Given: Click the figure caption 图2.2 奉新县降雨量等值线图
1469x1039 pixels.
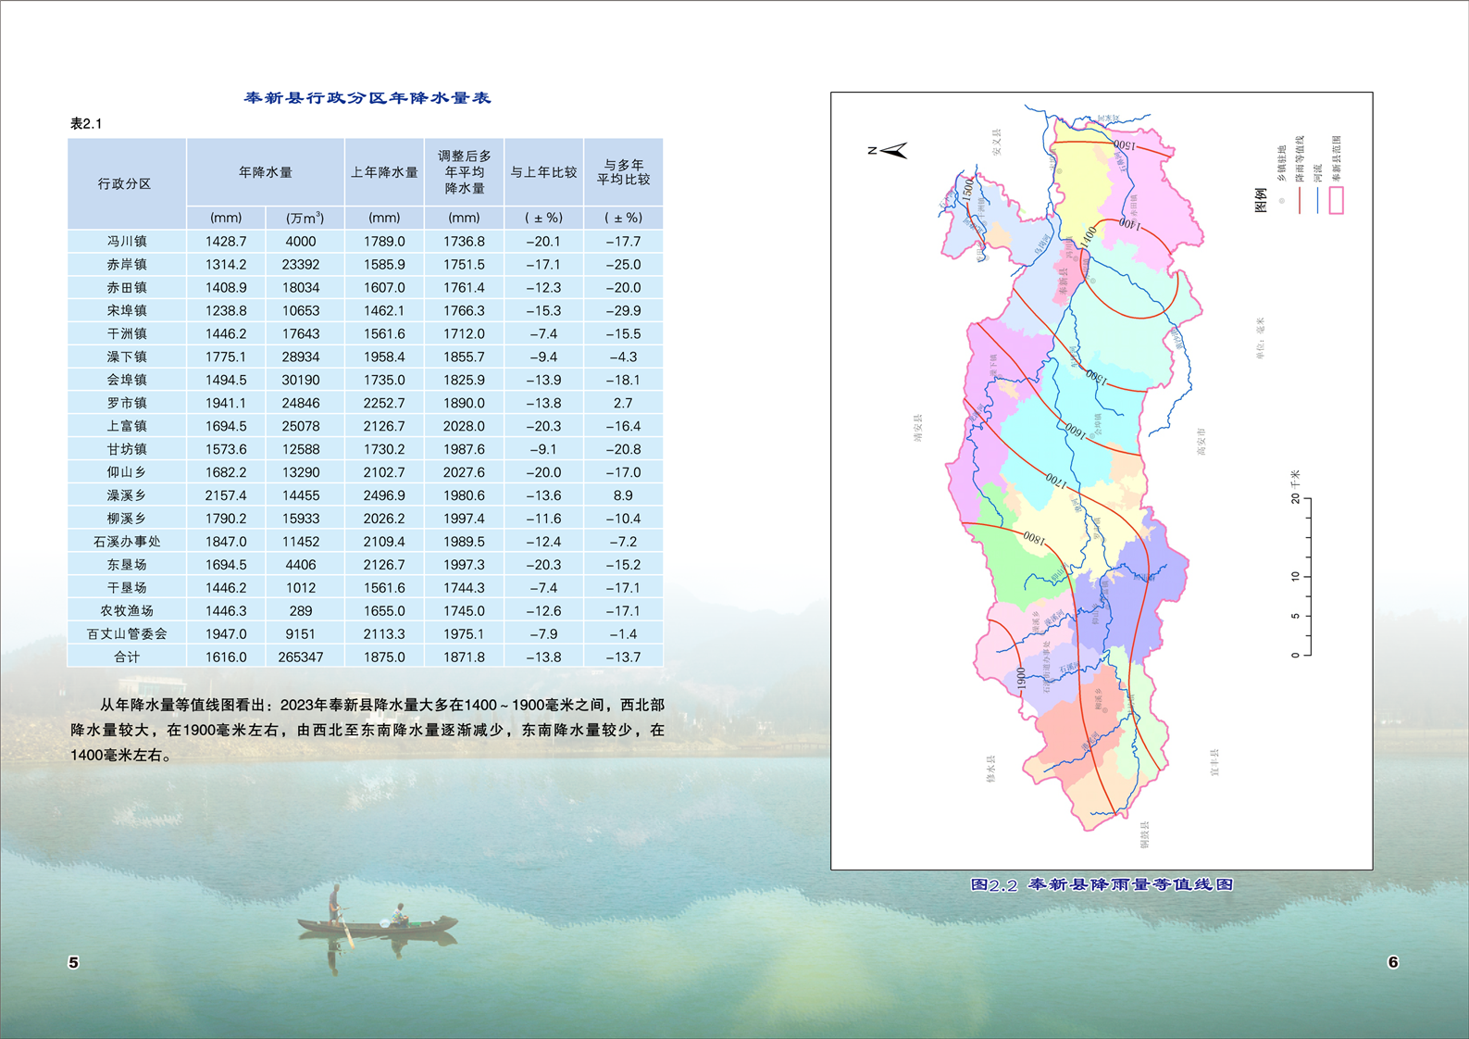Looking at the screenshot, I should pyautogui.click(x=1102, y=884).
